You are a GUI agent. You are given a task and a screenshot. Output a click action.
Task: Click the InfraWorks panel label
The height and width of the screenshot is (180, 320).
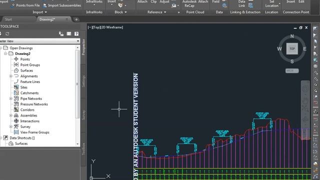pos(94,12)
